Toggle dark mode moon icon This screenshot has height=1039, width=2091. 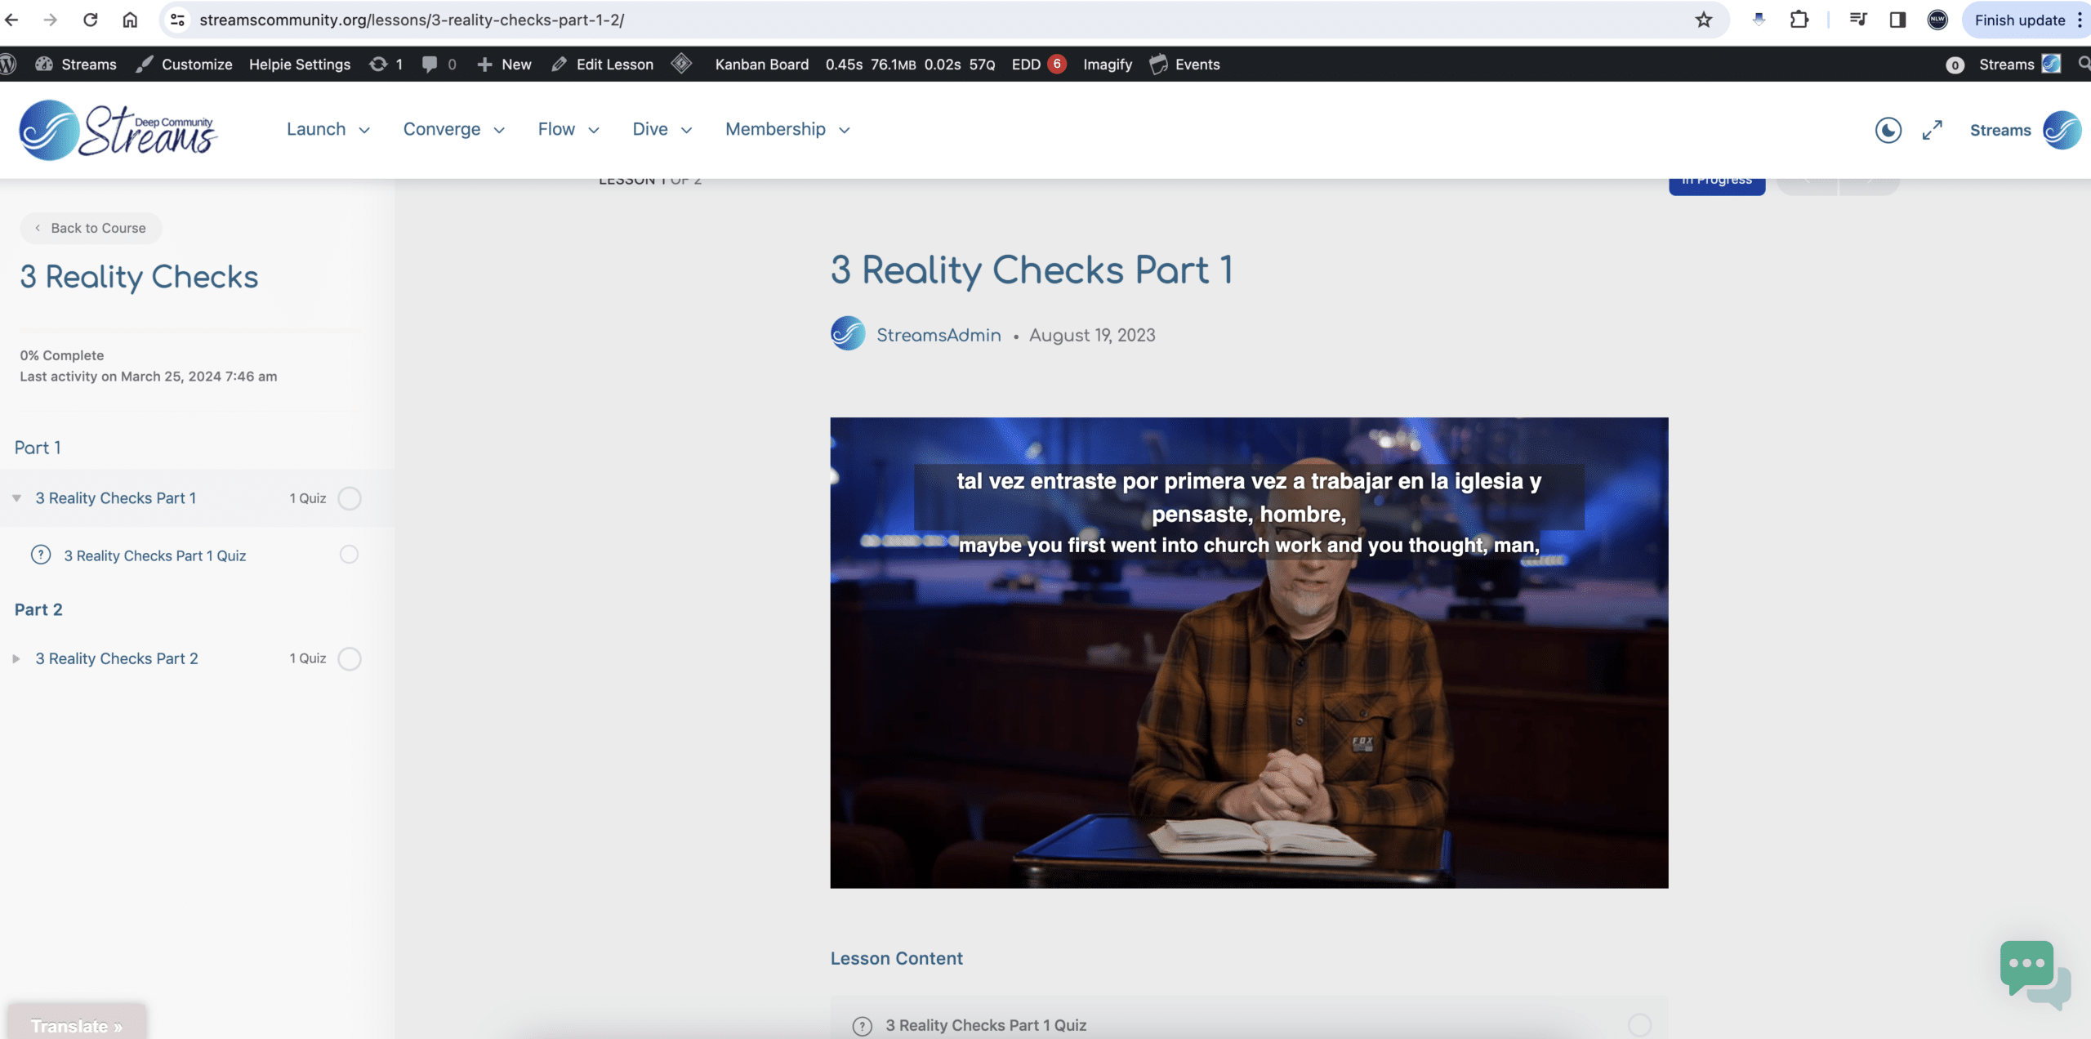click(1888, 130)
